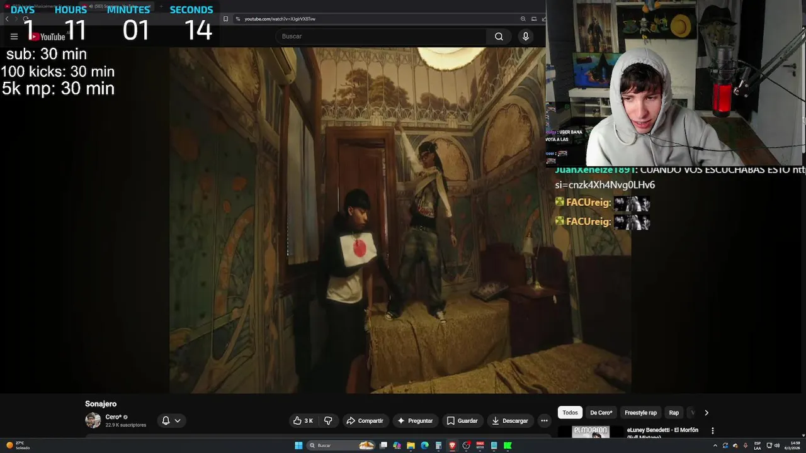Screen dimensions: 806x453
Task: Select the 'Freestyle rap' filter chip
Action: (x=640, y=413)
